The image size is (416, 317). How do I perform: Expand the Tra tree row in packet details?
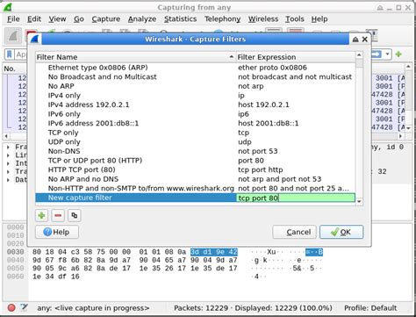[8, 171]
